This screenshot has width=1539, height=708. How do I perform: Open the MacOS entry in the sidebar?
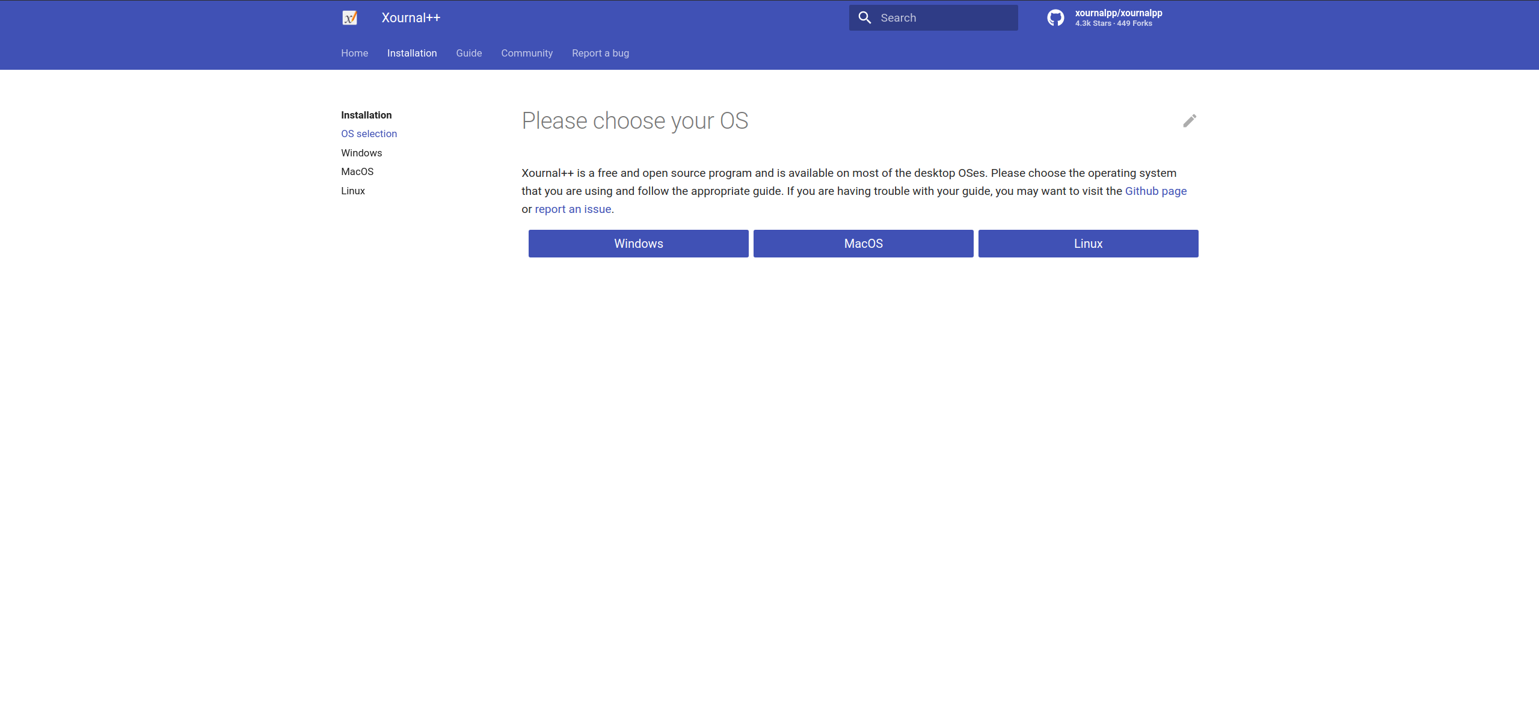(357, 171)
